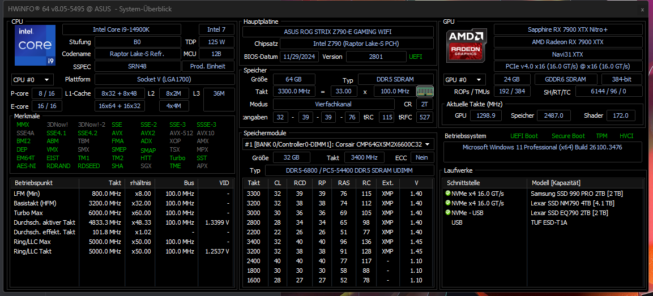
Task: Click the ASUS ROG STRIX Z790-E mainboard field
Action: (338, 32)
